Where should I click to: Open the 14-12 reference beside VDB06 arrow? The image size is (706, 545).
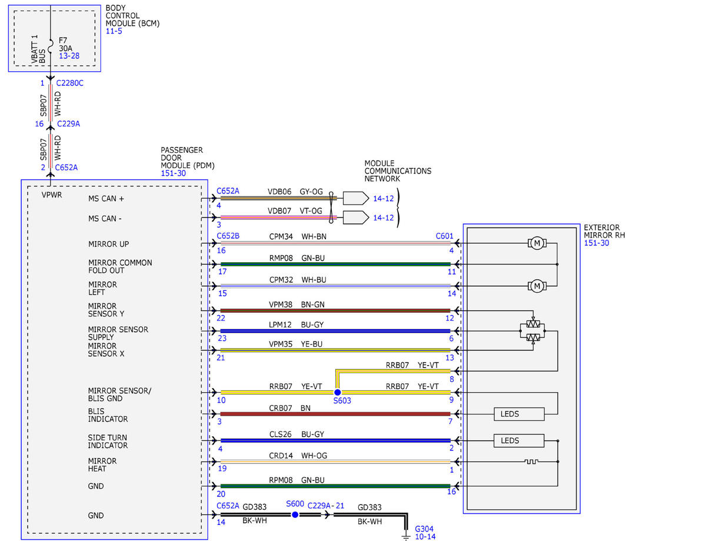(384, 198)
